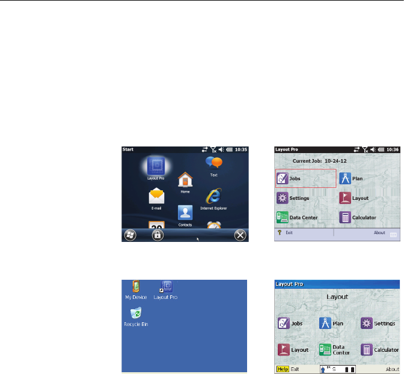Tap the Home house icon
Image resolution: width=404 pixels, height=374 pixels.
(x=185, y=182)
